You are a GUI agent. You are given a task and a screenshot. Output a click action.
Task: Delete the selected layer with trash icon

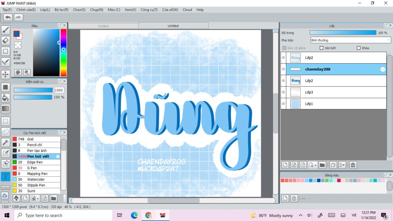353,165
